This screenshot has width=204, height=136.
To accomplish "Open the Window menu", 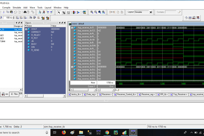I will click(x=57, y=7).
